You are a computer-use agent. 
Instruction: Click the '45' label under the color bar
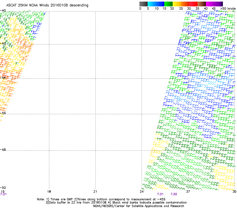coord(214,9)
